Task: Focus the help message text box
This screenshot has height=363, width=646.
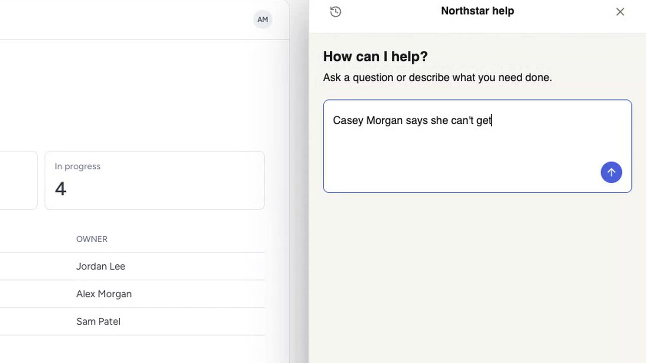Action: 477,146
